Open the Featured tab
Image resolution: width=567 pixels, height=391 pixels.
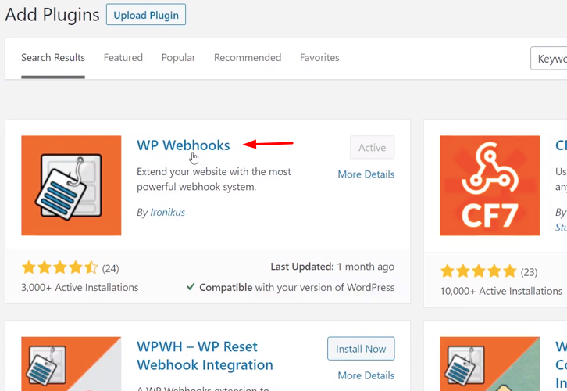(123, 58)
